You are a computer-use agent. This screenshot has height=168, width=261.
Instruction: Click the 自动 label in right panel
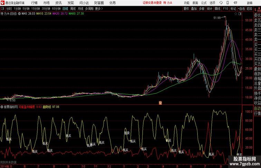(257, 108)
